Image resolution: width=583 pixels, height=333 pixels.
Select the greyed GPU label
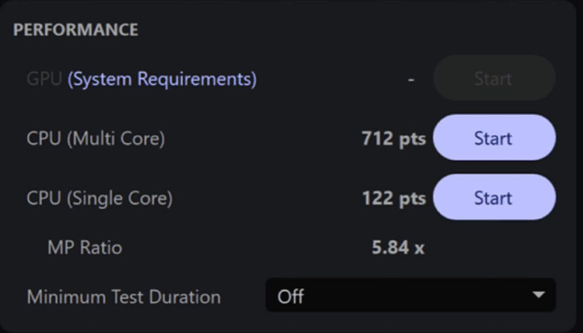pos(44,79)
